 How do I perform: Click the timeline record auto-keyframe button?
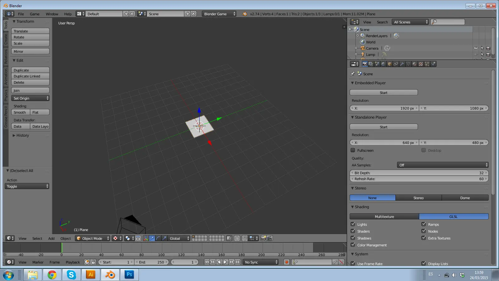pos(287,262)
